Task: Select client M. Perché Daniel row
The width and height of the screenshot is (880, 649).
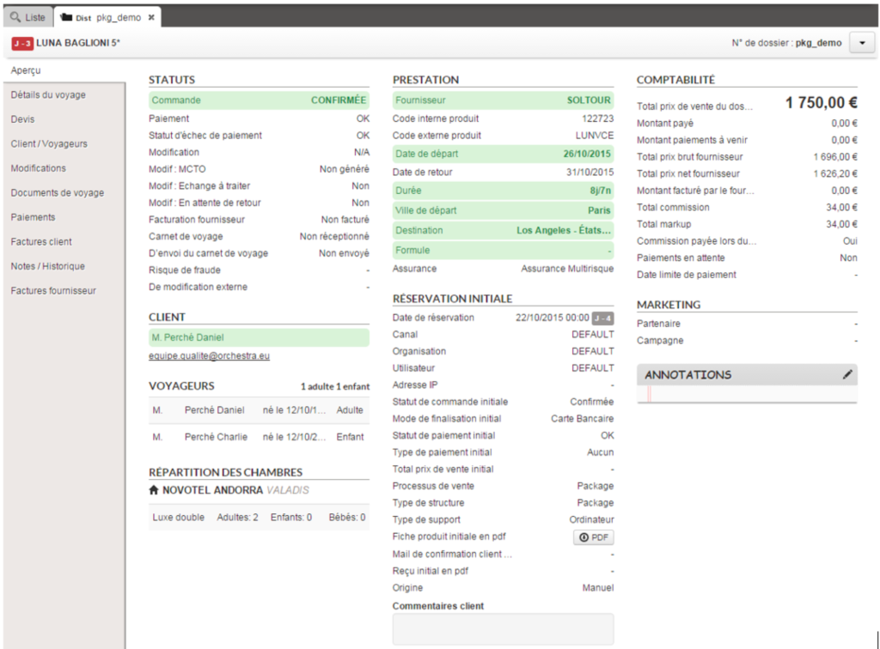Action: pos(258,337)
